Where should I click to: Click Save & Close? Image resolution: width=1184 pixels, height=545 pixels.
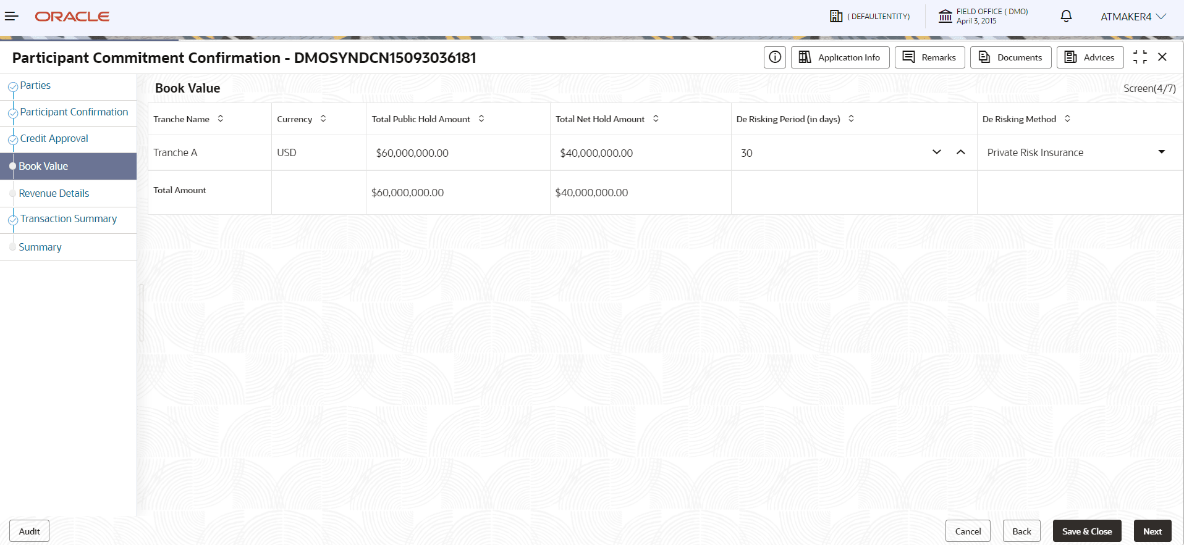coord(1087,531)
